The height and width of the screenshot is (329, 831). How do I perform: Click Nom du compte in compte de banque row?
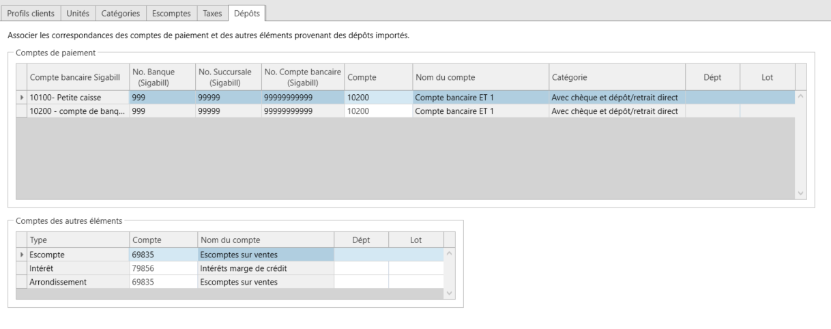click(480, 111)
